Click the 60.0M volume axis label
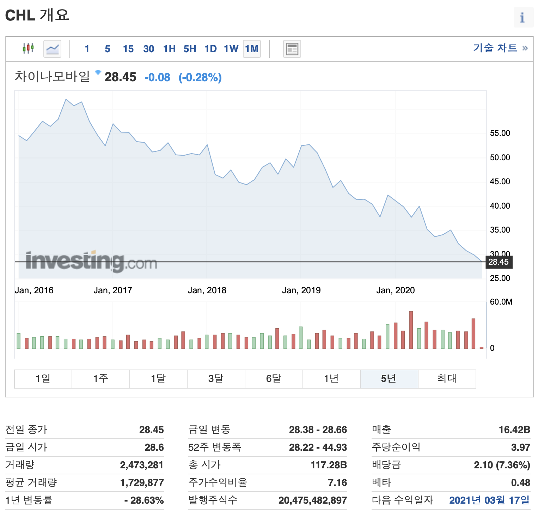Image resolution: width=538 pixels, height=516 pixels. pyautogui.click(x=501, y=302)
